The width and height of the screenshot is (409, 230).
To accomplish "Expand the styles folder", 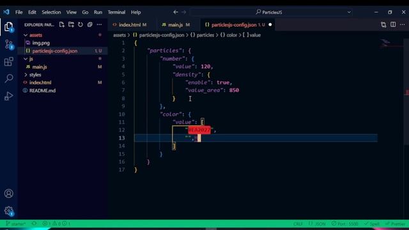I will click(x=26, y=75).
